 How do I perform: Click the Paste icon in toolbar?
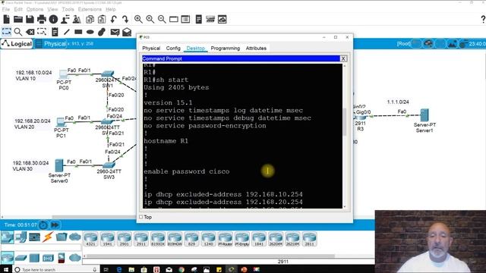coord(102,20)
